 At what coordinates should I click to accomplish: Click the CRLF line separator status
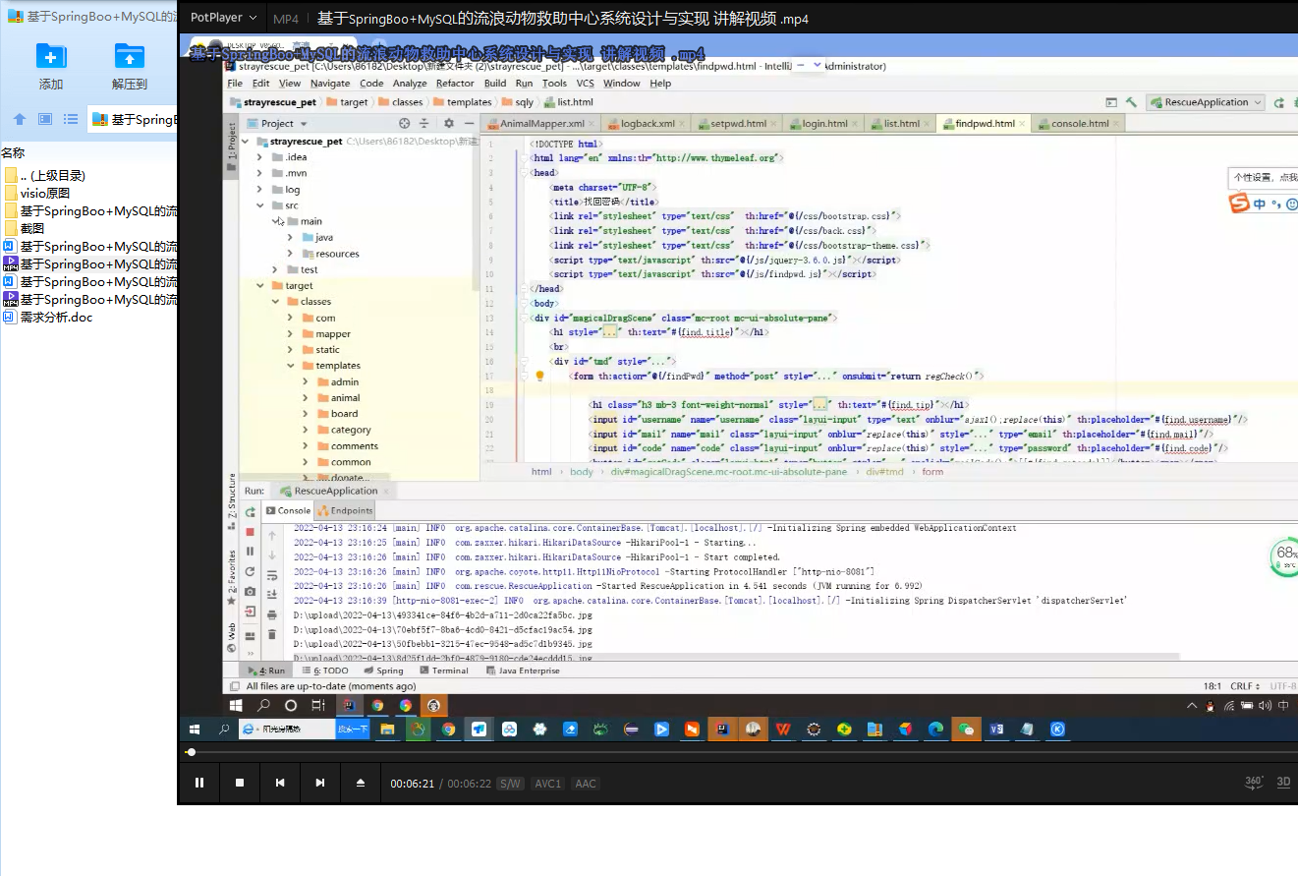click(x=1244, y=686)
